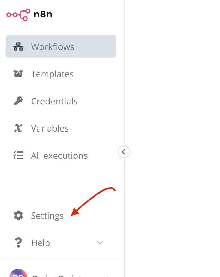Image resolution: width=220 pixels, height=277 pixels.
Task: Click the Variables x icon
Action: [18, 128]
